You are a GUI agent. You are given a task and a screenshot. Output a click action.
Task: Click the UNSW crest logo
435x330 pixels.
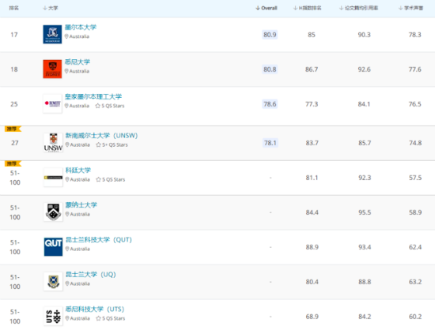tap(53, 143)
